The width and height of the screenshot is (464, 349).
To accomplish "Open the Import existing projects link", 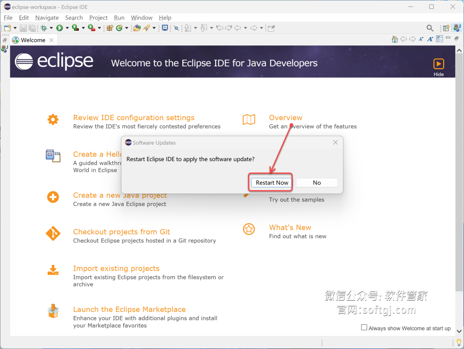I will click(x=116, y=268).
